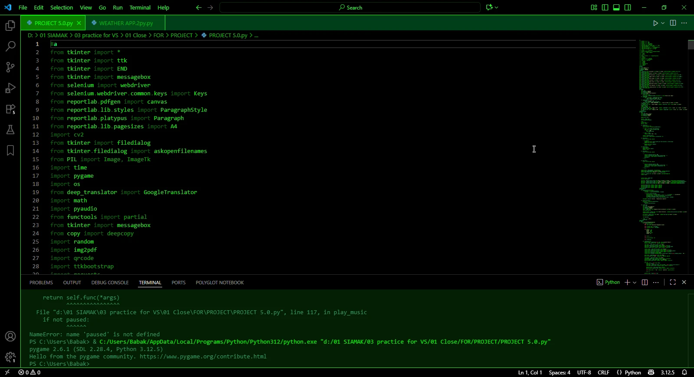
Task: Toggle the bottom panel visibility
Action: (616, 7)
